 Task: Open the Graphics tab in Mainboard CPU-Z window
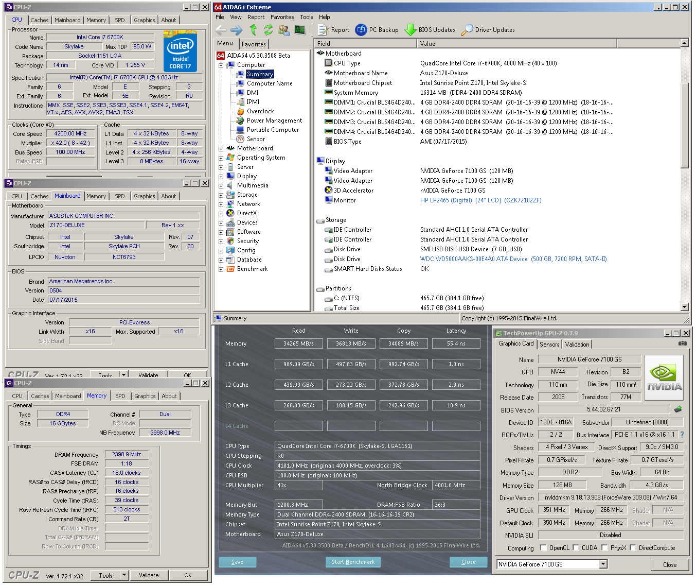pos(144,196)
